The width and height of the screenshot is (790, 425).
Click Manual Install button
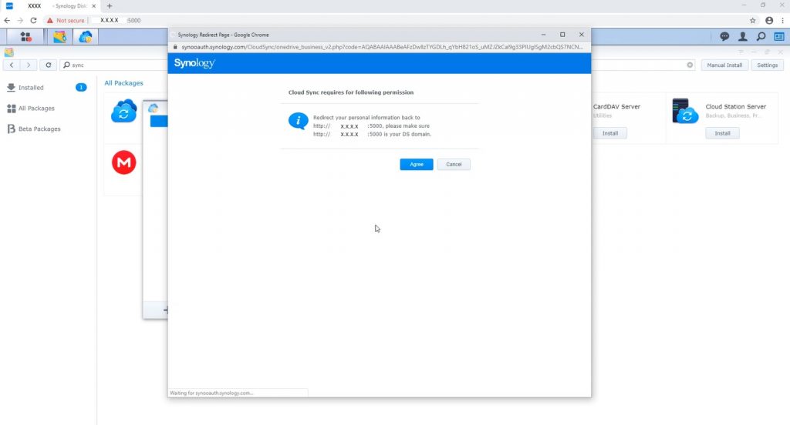pyautogui.click(x=724, y=65)
